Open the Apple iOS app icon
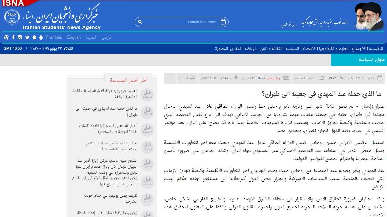The width and height of the screenshot is (387, 217). click(34, 38)
